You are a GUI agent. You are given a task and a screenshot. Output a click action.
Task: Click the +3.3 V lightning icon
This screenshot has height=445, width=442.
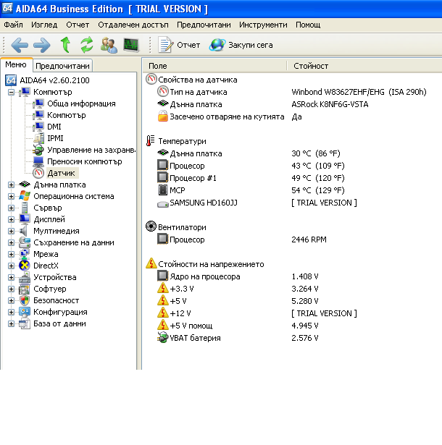pyautogui.click(x=163, y=288)
